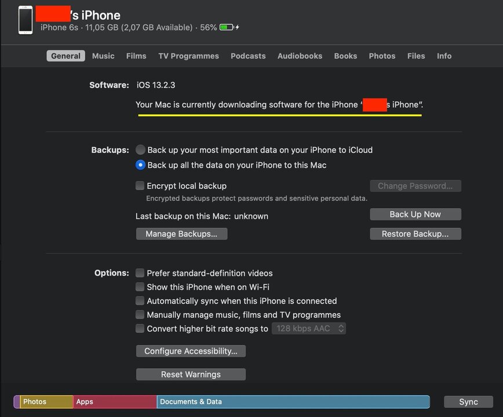Toggle Show this iPhone when on Wi-Fi
This screenshot has height=417, width=503.
[x=140, y=287]
